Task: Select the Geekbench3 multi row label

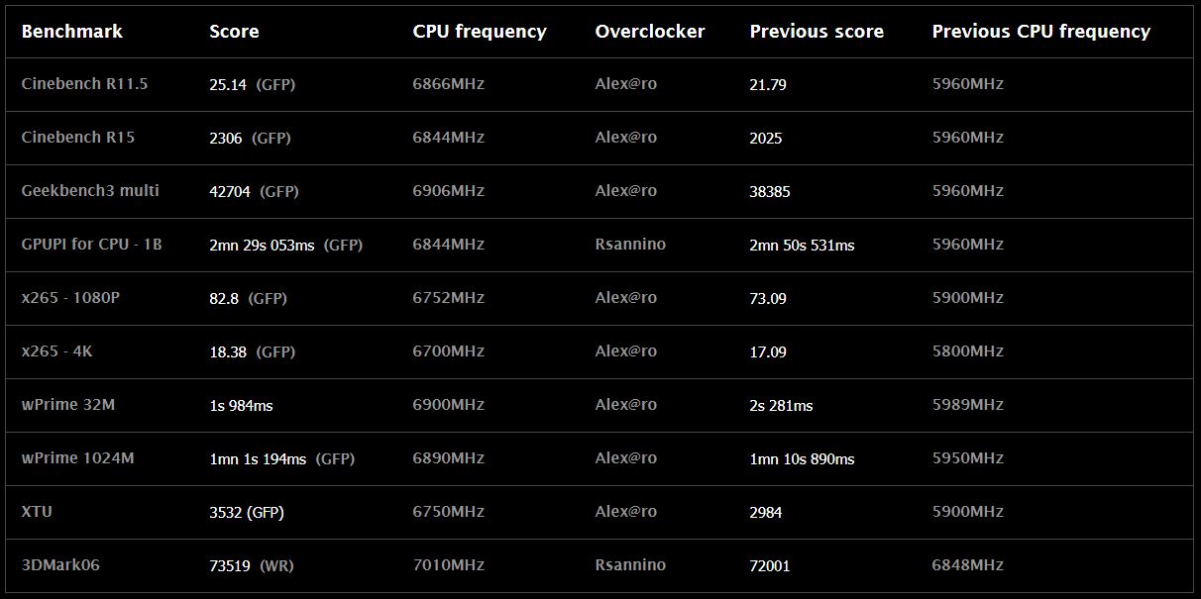Action: 90,191
